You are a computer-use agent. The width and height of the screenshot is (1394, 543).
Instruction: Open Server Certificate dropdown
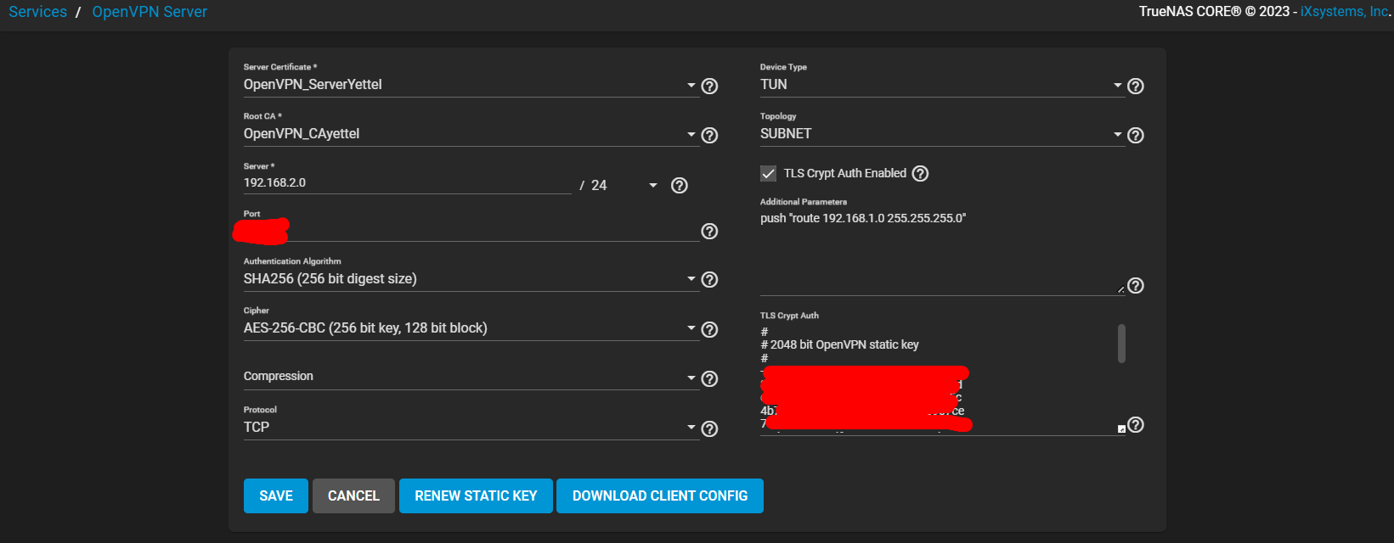[x=467, y=85]
